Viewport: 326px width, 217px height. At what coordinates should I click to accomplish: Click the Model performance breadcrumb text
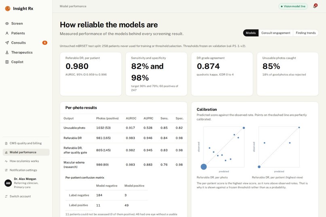pyautogui.click(x=73, y=6)
